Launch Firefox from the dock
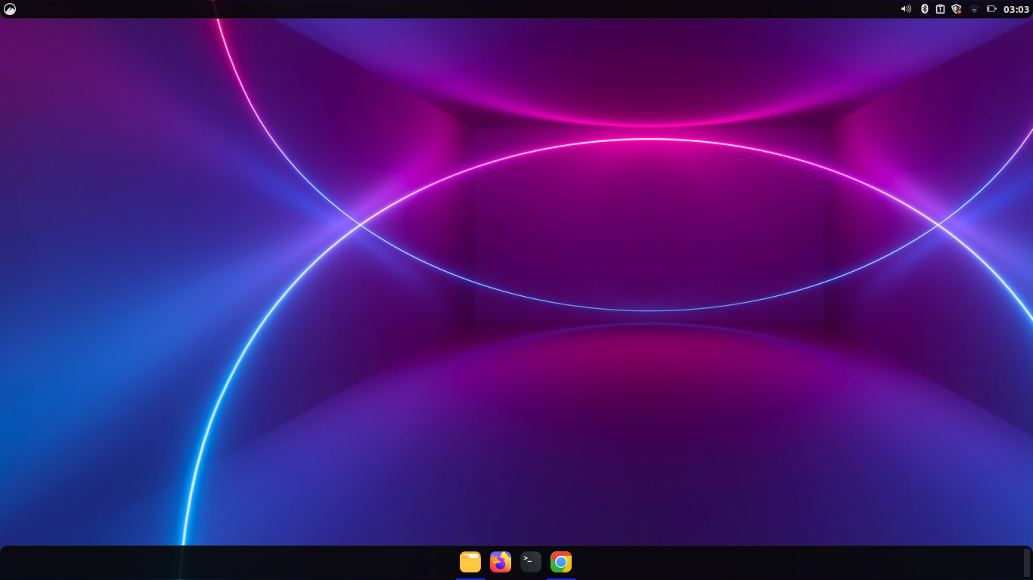The image size is (1033, 580). pos(501,562)
